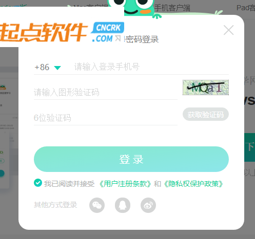Click the 起点软件 orange logo
This screenshot has height=239, width=255.
pos(44,32)
